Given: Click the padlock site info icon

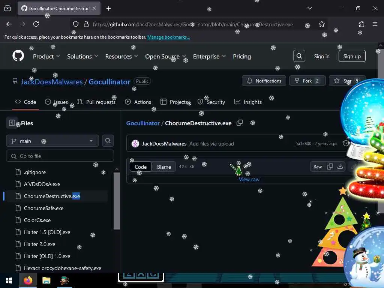Looking at the screenshot, I should coord(86,24).
